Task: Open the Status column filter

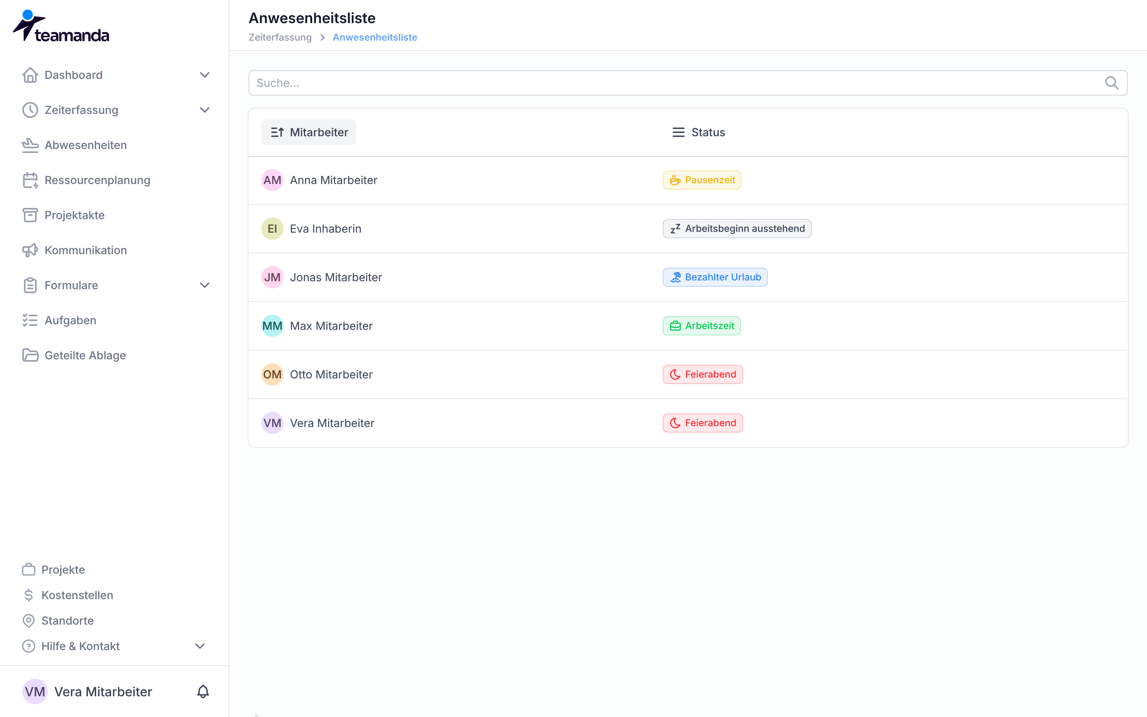Action: point(698,132)
